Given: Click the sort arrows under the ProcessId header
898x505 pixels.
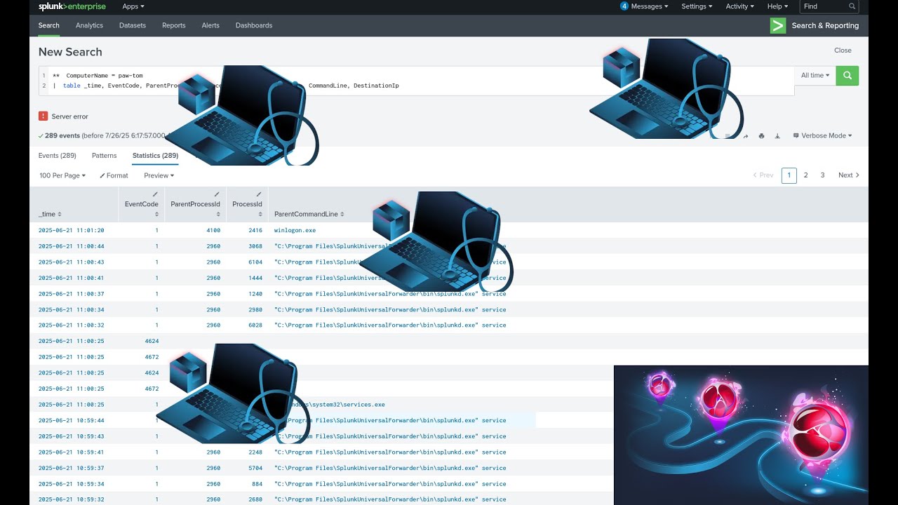Looking at the screenshot, I should coord(260,215).
